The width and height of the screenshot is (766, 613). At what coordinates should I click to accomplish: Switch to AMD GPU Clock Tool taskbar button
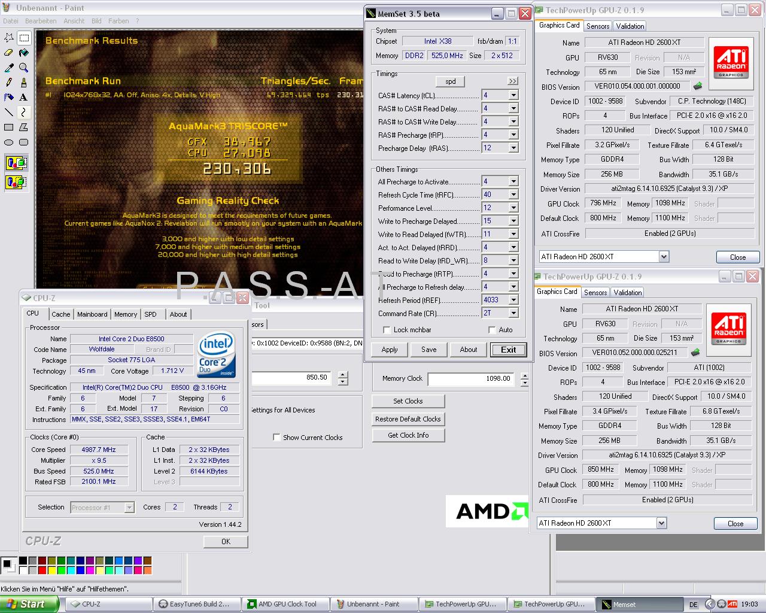(x=285, y=604)
